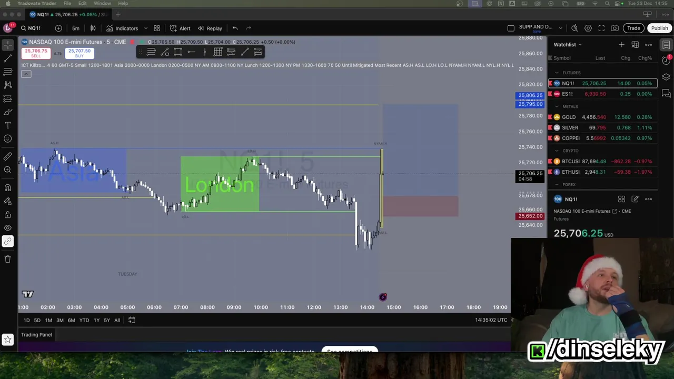
Task: Select the 1D date range
Action: point(26,320)
